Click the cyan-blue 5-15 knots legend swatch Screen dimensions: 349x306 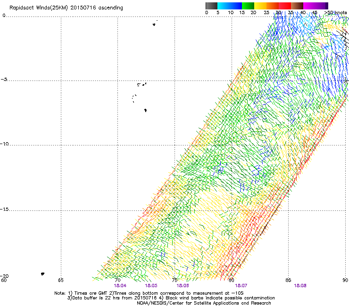click(x=230, y=6)
